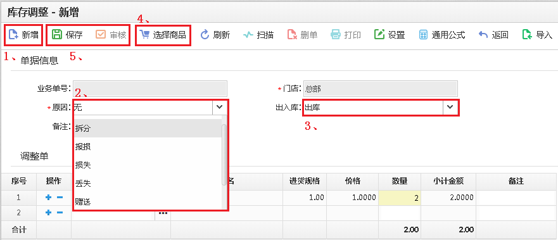Image resolution: width=558 pixels, height=240 pixels.
Task: Click the 价格 column header
Action: pos(353,181)
